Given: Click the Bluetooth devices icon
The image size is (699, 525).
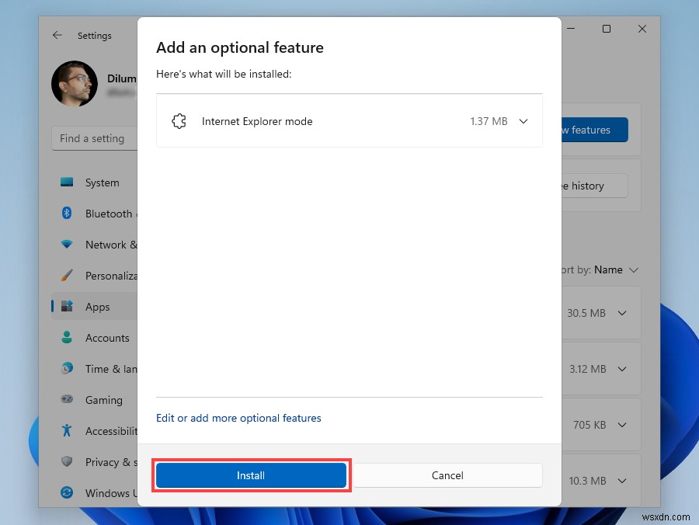Looking at the screenshot, I should [67, 214].
